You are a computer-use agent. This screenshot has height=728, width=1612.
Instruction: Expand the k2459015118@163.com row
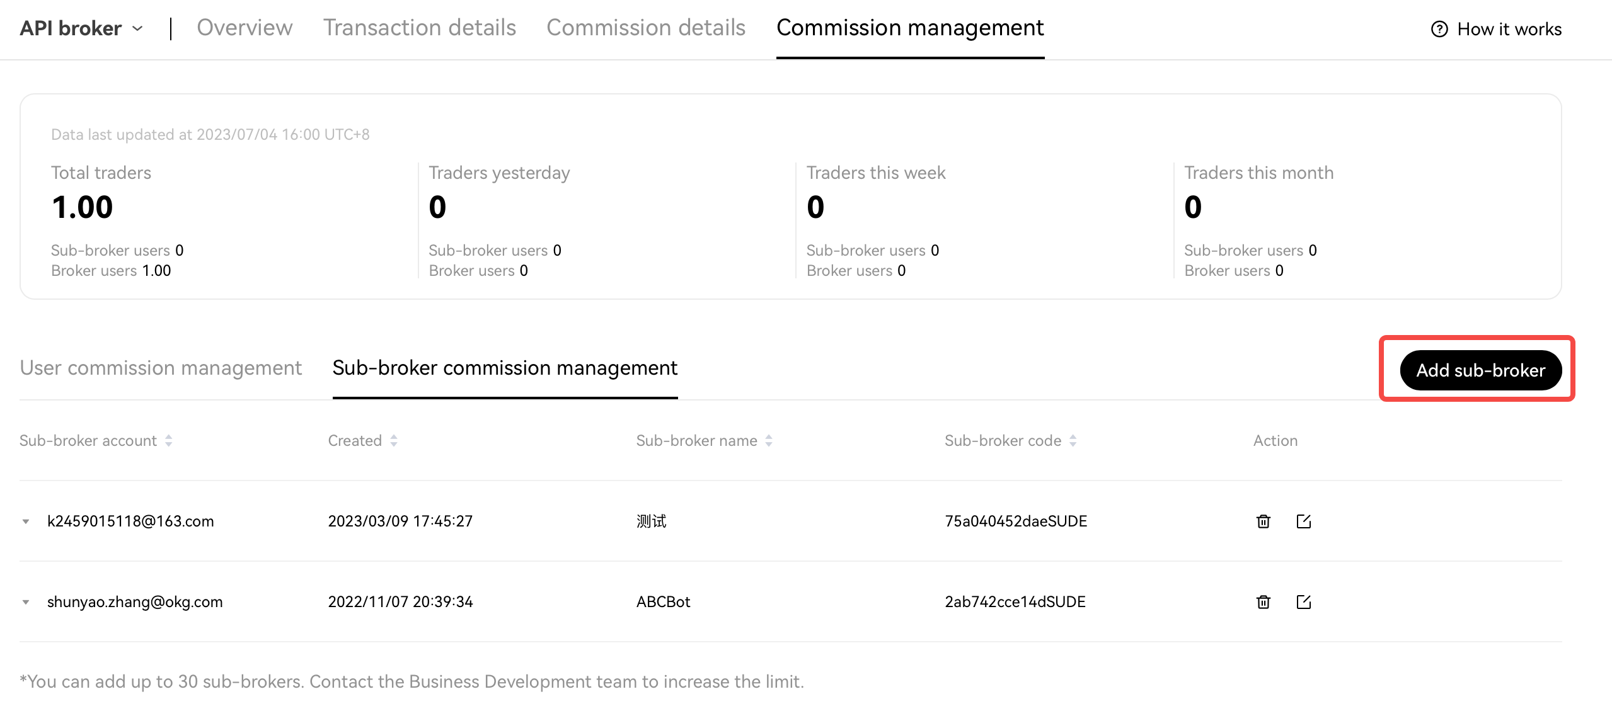click(26, 521)
